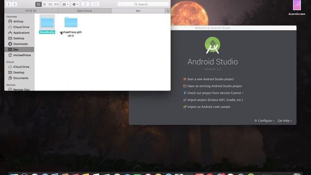Viewport: 311px width, 175px height.
Task: Open the Configure dropdown in Android Studio
Action: [x=266, y=121]
